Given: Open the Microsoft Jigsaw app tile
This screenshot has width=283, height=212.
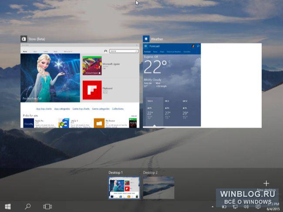Looking at the screenshot, I should click(92, 65).
